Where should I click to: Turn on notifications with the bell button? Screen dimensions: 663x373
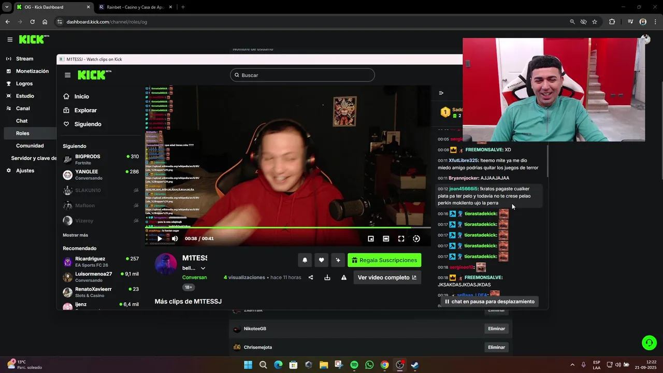(x=305, y=260)
